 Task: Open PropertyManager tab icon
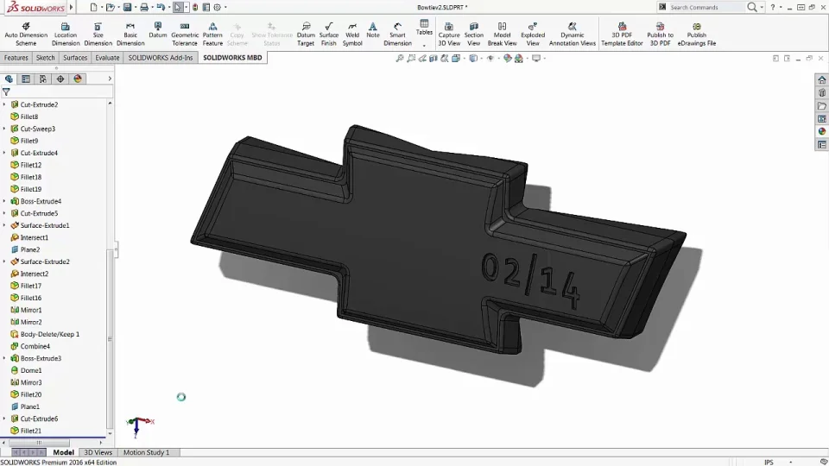tap(26, 79)
